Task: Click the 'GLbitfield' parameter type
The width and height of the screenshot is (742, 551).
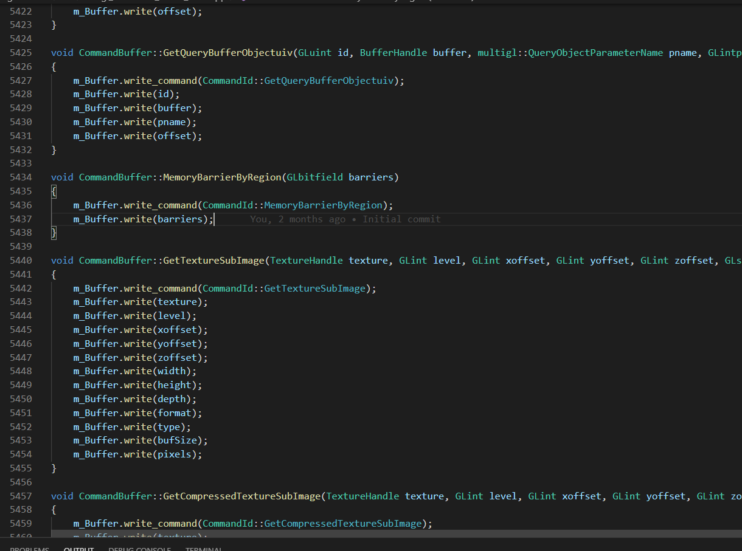Action: 314,177
